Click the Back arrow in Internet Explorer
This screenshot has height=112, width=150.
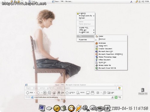28,93
